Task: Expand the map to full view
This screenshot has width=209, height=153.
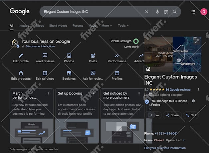Action: coord(197,41)
